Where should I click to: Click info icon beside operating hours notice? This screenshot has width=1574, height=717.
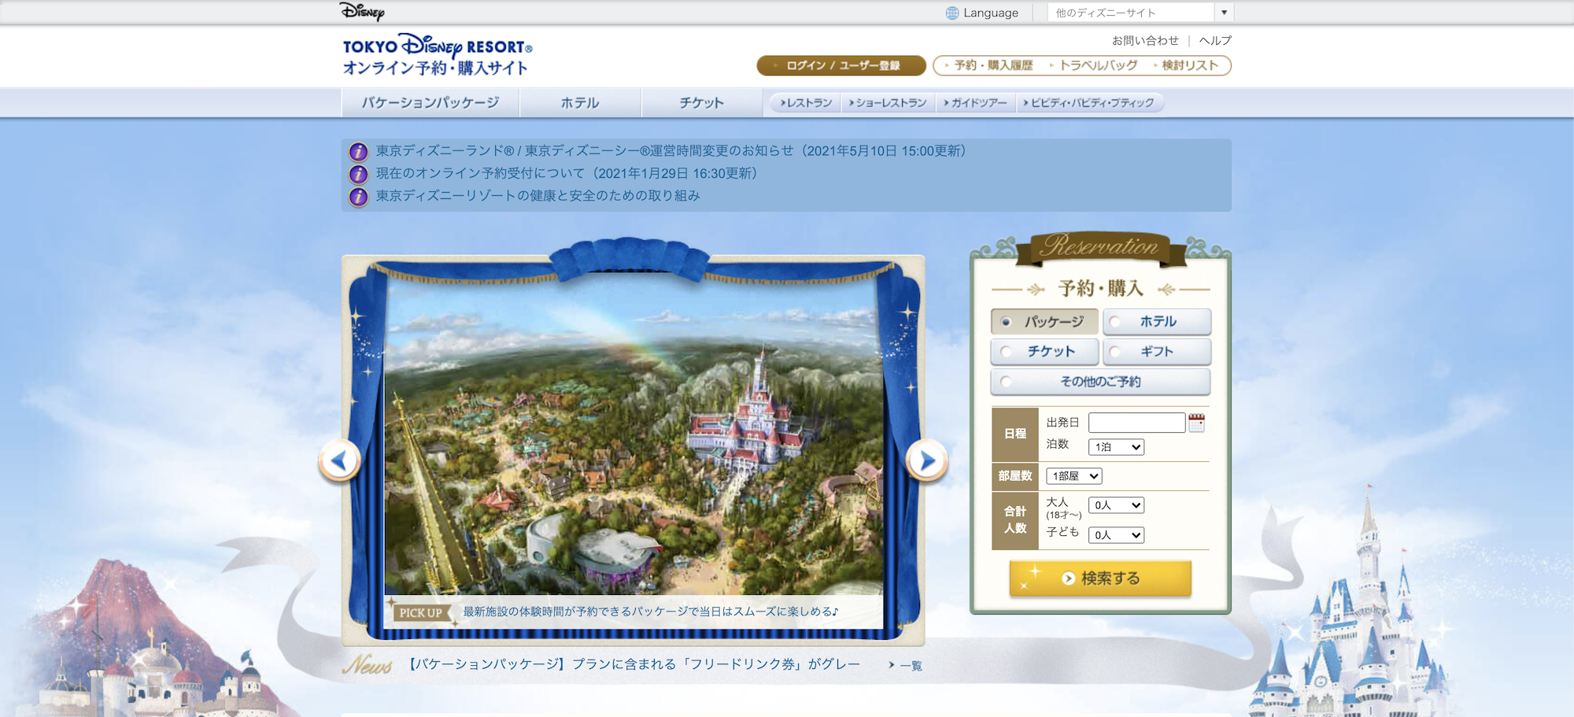point(358,152)
